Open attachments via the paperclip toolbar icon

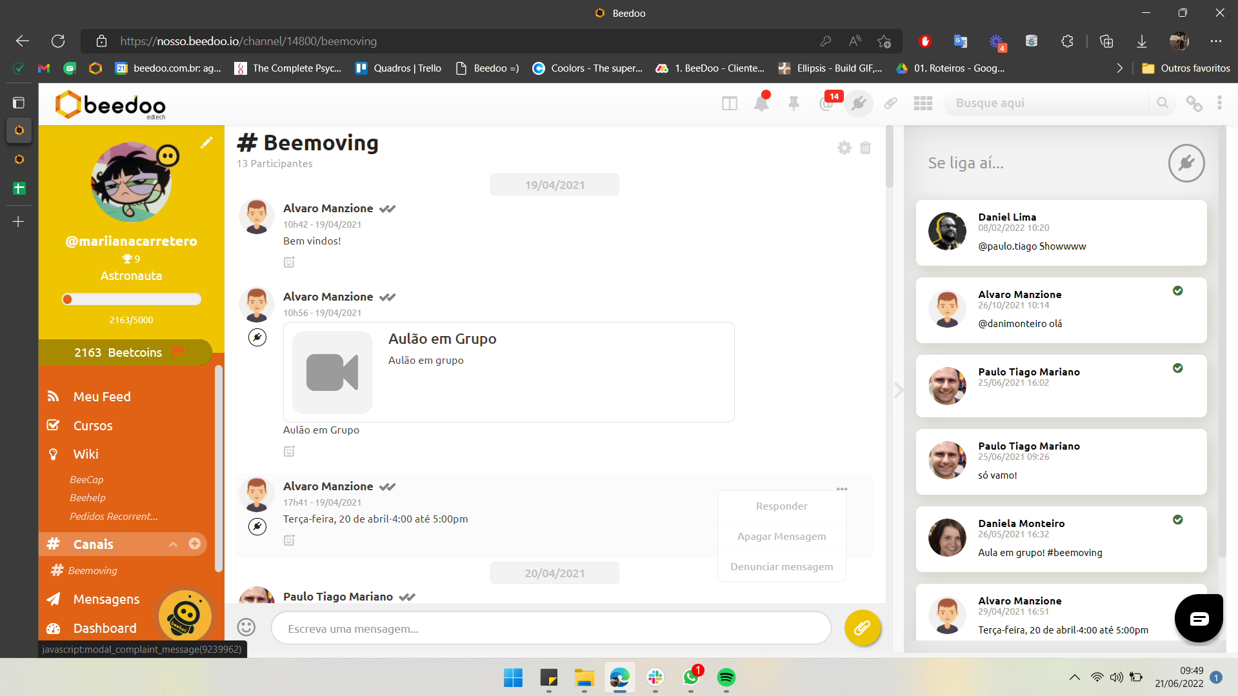(891, 103)
